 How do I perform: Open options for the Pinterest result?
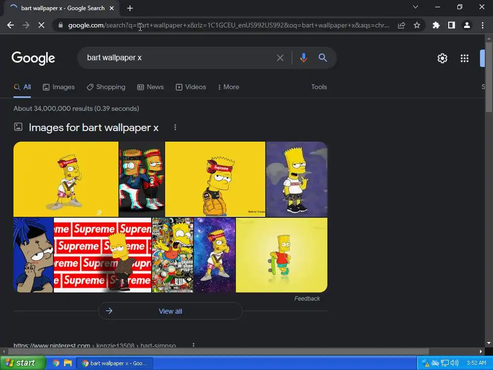194,345
